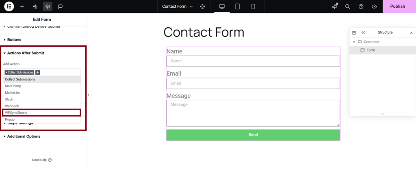The width and height of the screenshot is (416, 169).
Task: Collapse the Actions After Submit section
Action: [26, 53]
